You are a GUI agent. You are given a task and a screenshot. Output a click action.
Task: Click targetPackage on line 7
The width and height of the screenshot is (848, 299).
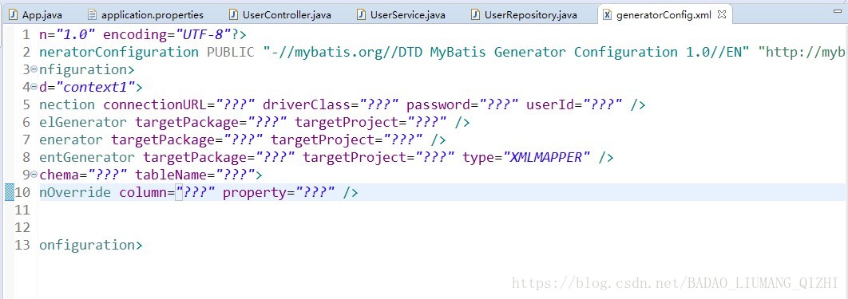pyautogui.click(x=164, y=140)
